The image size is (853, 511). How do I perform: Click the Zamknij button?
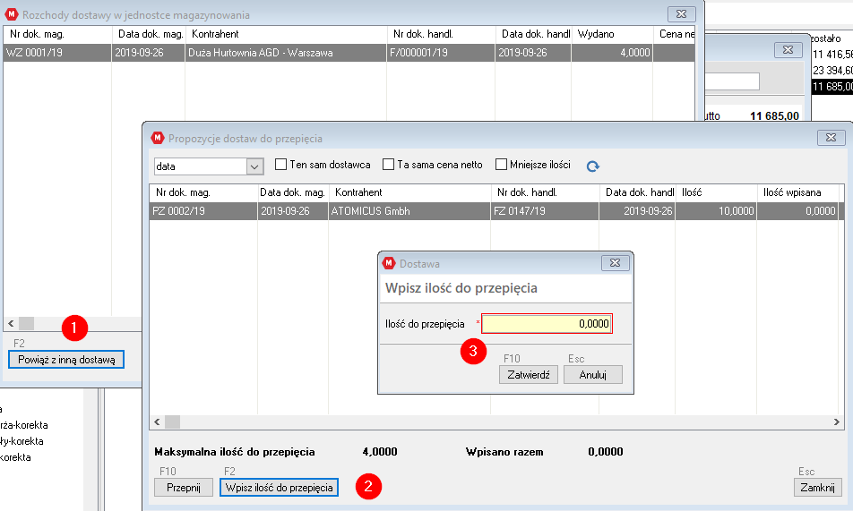(x=817, y=488)
